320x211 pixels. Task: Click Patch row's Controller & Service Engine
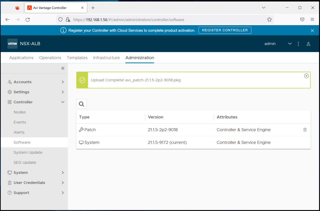(x=243, y=130)
